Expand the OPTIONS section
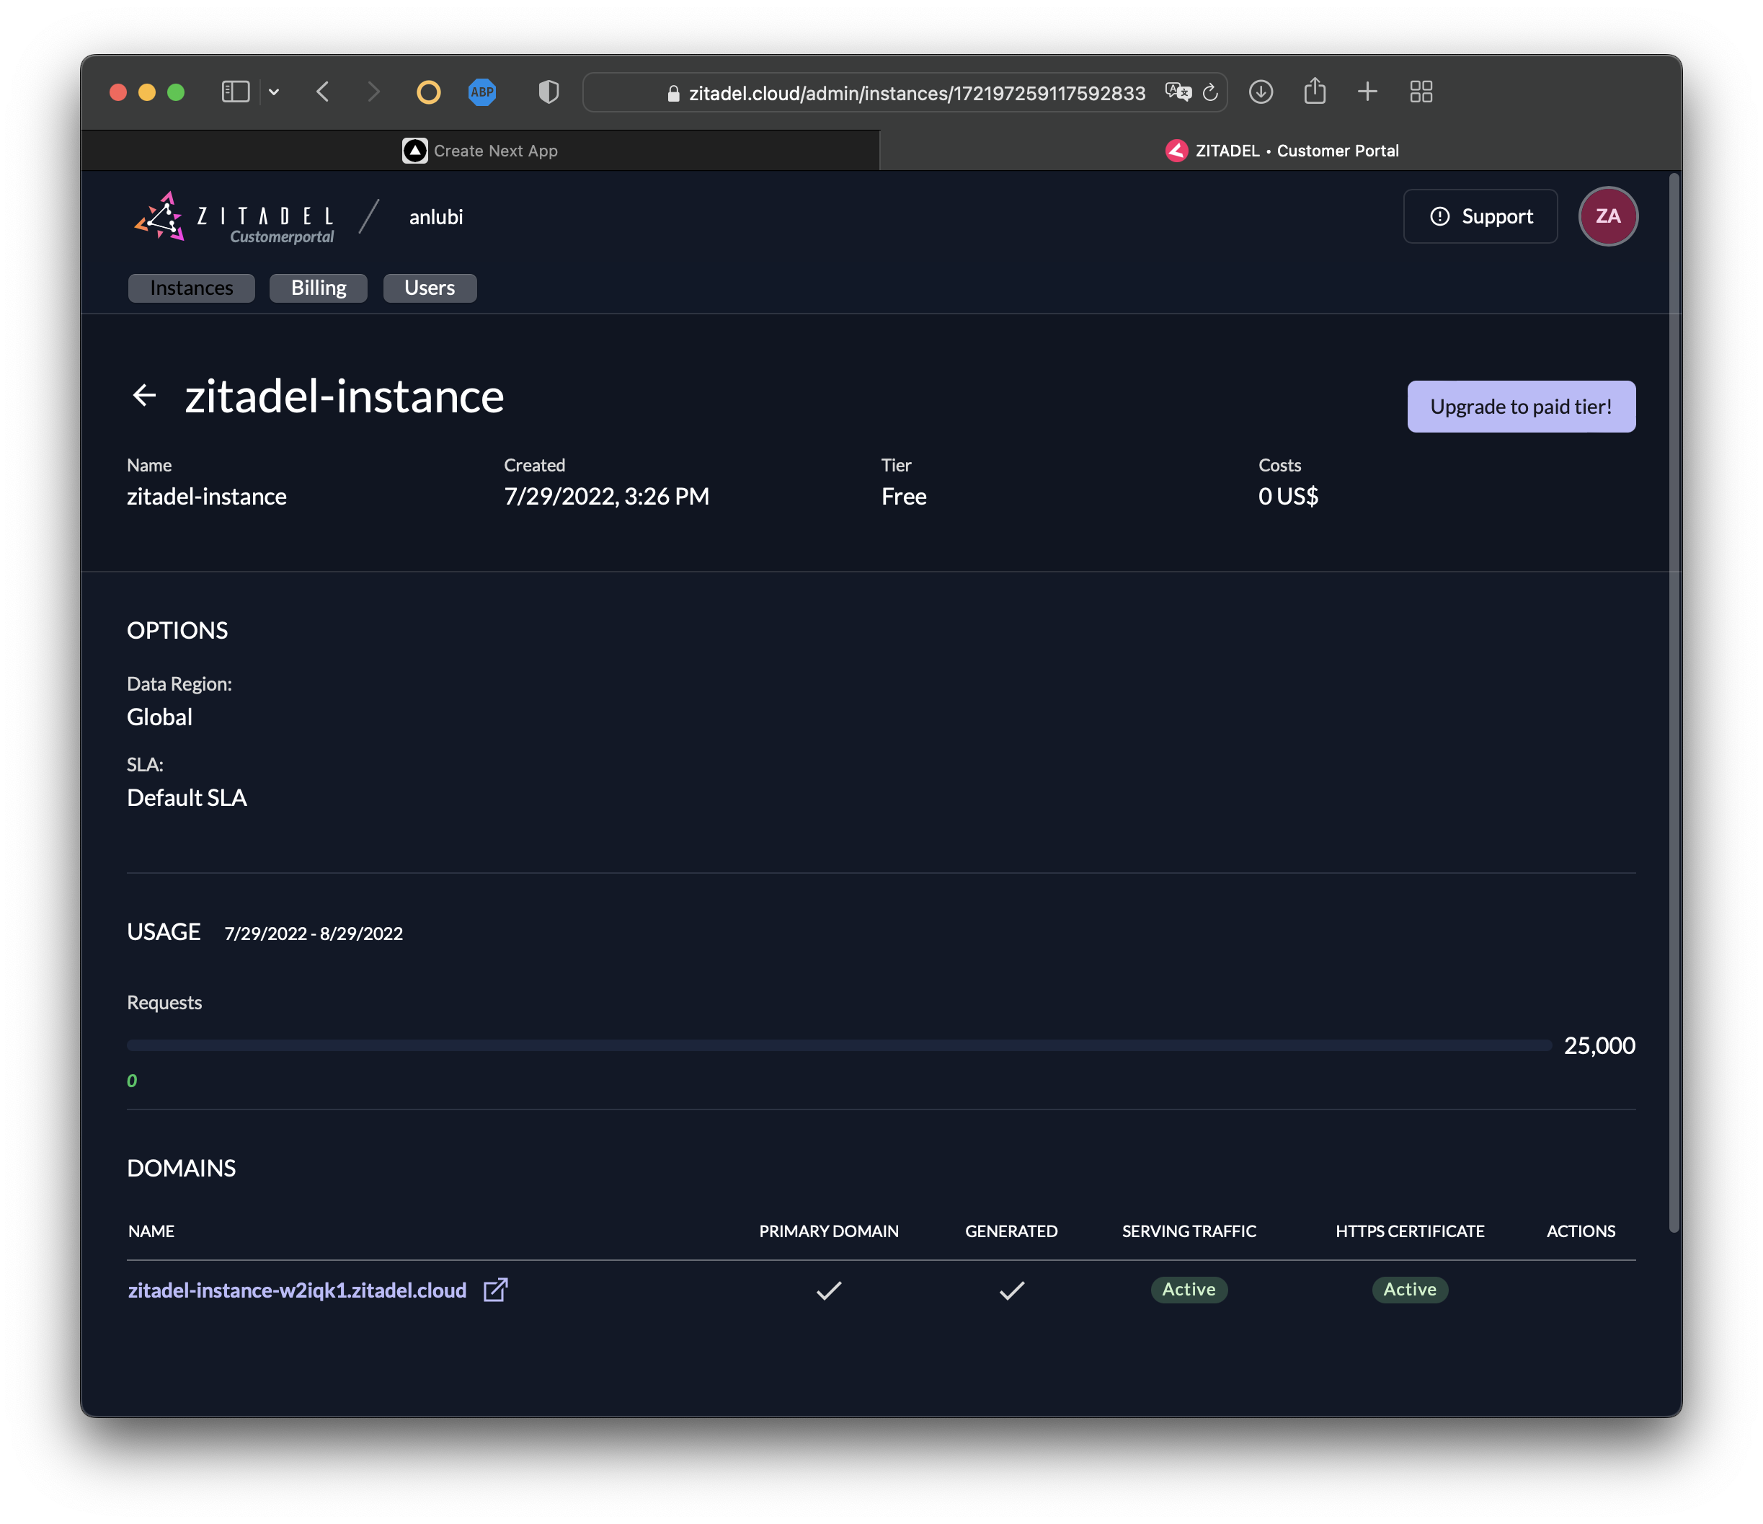The width and height of the screenshot is (1763, 1524). click(177, 629)
